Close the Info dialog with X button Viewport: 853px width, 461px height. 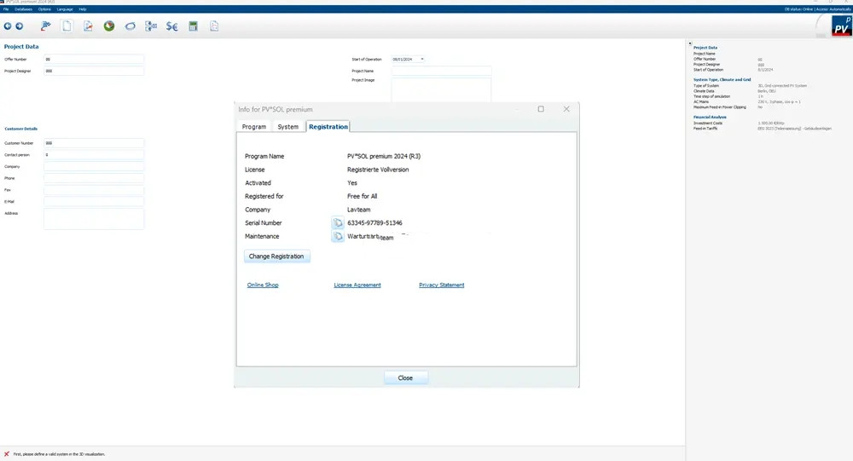tap(566, 109)
